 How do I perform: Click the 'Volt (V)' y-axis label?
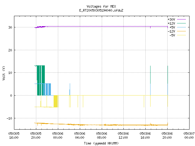[x=4, y=73]
